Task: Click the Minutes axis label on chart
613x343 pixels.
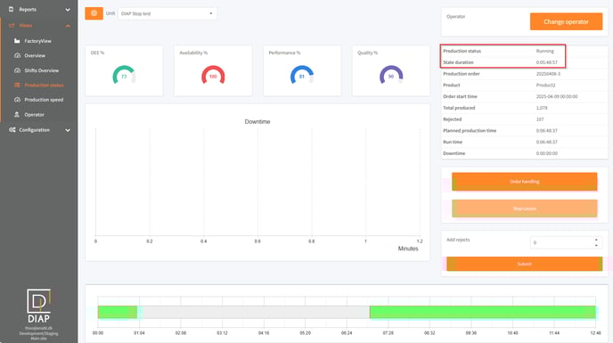Action: click(x=408, y=249)
